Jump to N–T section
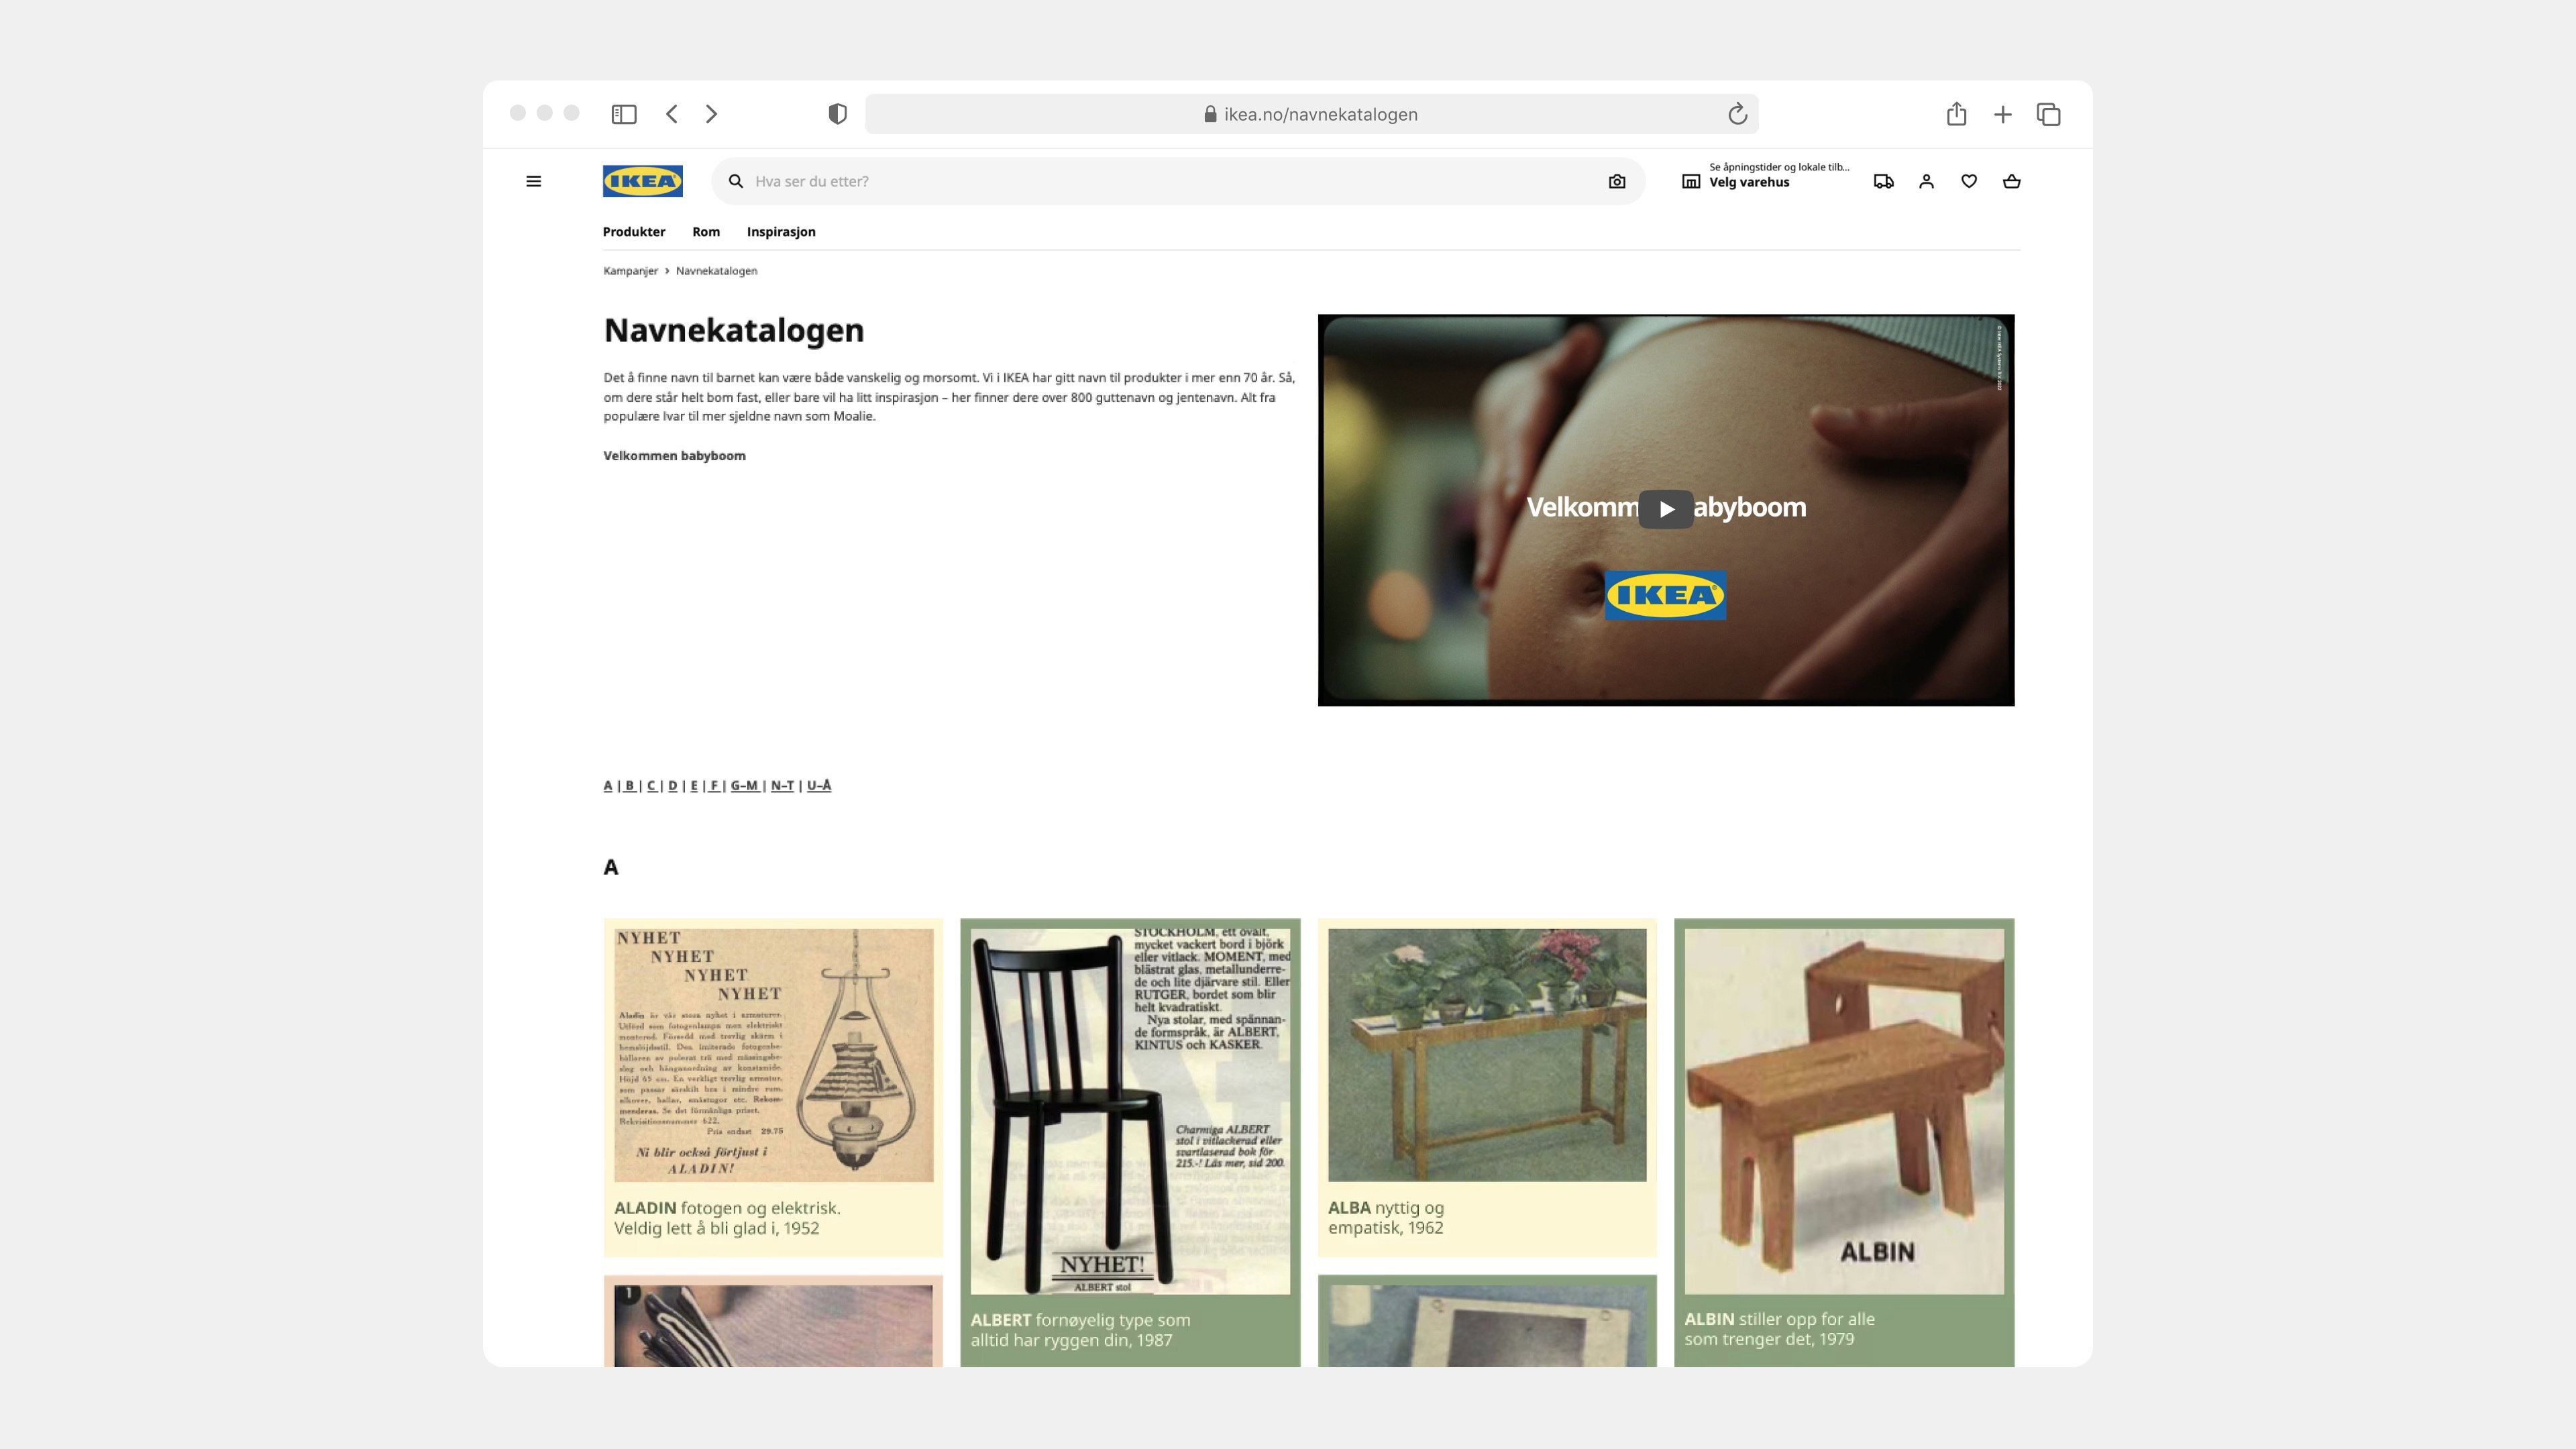 click(782, 786)
